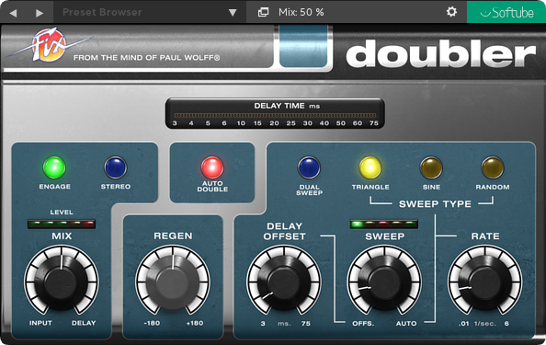This screenshot has height=345, width=546.
Task: Click the Delay Offset knob
Action: pyautogui.click(x=284, y=282)
